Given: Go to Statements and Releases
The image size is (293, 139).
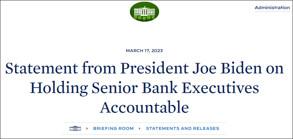Looking at the screenshot, I should coord(182,129).
